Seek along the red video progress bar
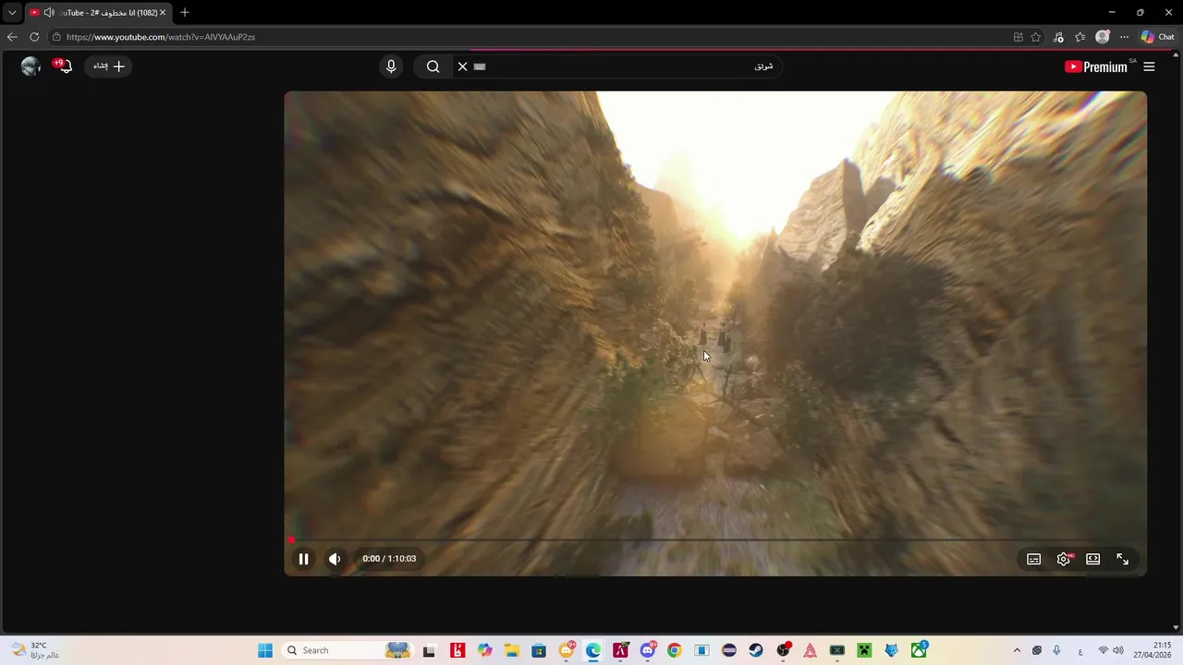The height and width of the screenshot is (665, 1183). pos(714,539)
